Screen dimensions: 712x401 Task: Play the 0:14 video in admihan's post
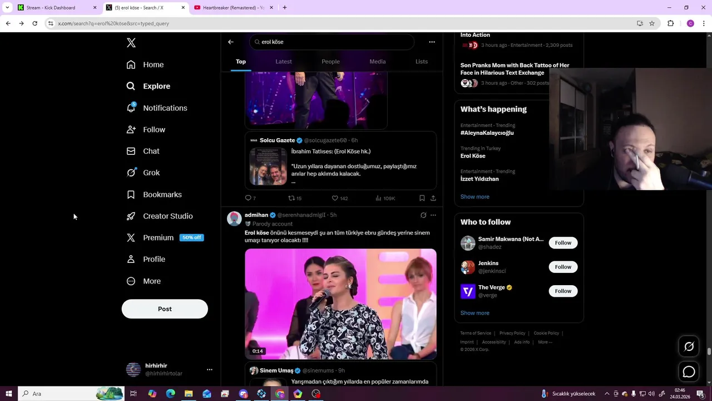coord(340,304)
